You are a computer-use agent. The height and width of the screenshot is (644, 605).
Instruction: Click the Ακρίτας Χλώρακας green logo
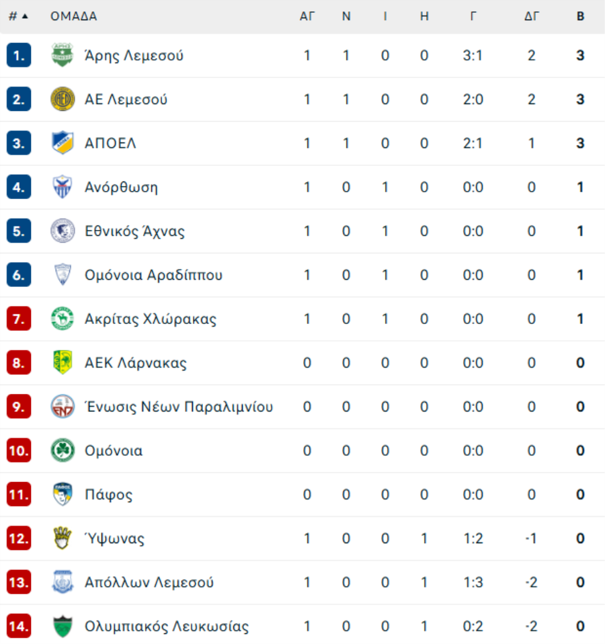63,319
